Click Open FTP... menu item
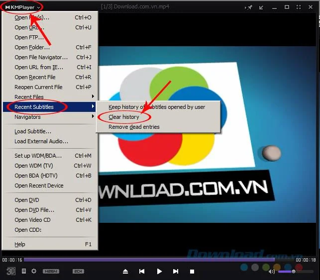The height and width of the screenshot is (280, 320). (50, 37)
